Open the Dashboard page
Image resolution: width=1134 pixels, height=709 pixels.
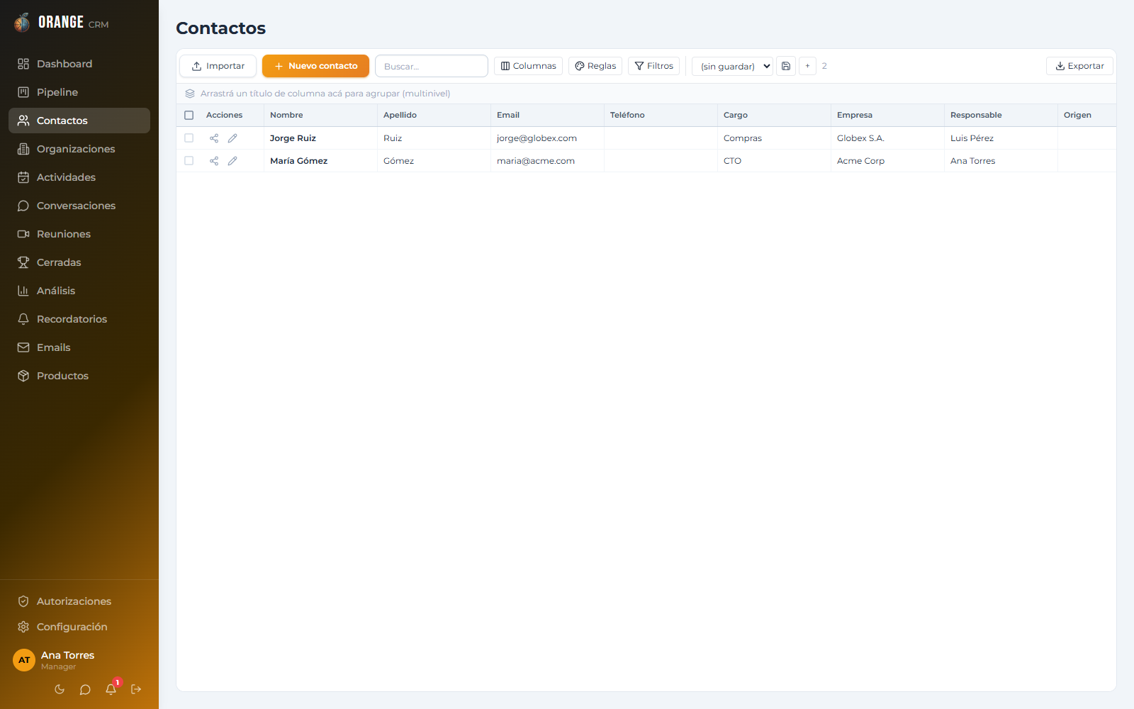(79, 64)
